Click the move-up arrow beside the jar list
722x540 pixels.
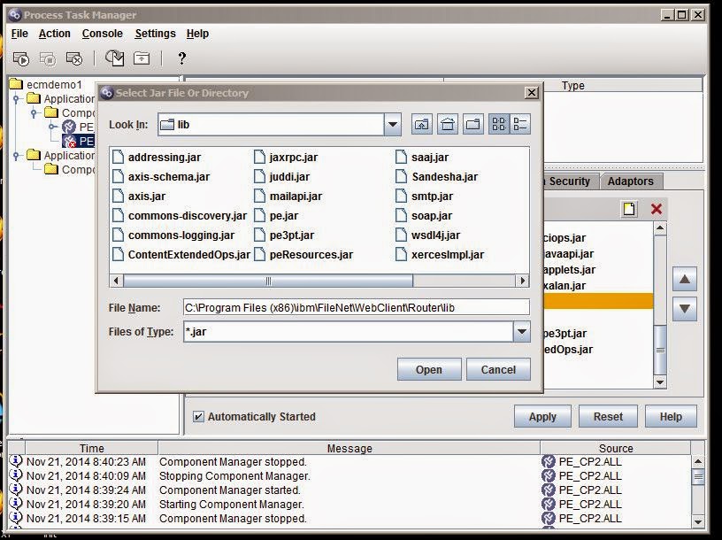(683, 280)
